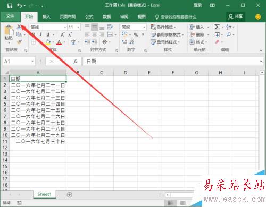This screenshot has width=266, height=207.
Task: Open 条件格式 conditional formatting dropdown
Action: point(163,27)
